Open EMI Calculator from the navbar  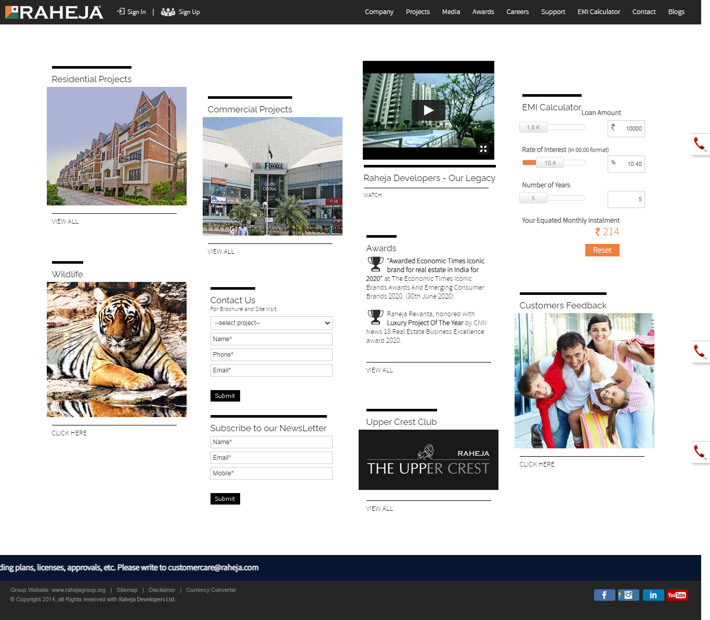599,12
